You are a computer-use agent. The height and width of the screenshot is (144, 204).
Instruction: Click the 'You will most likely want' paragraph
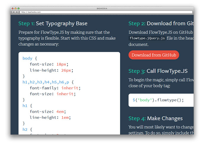click(x=161, y=130)
